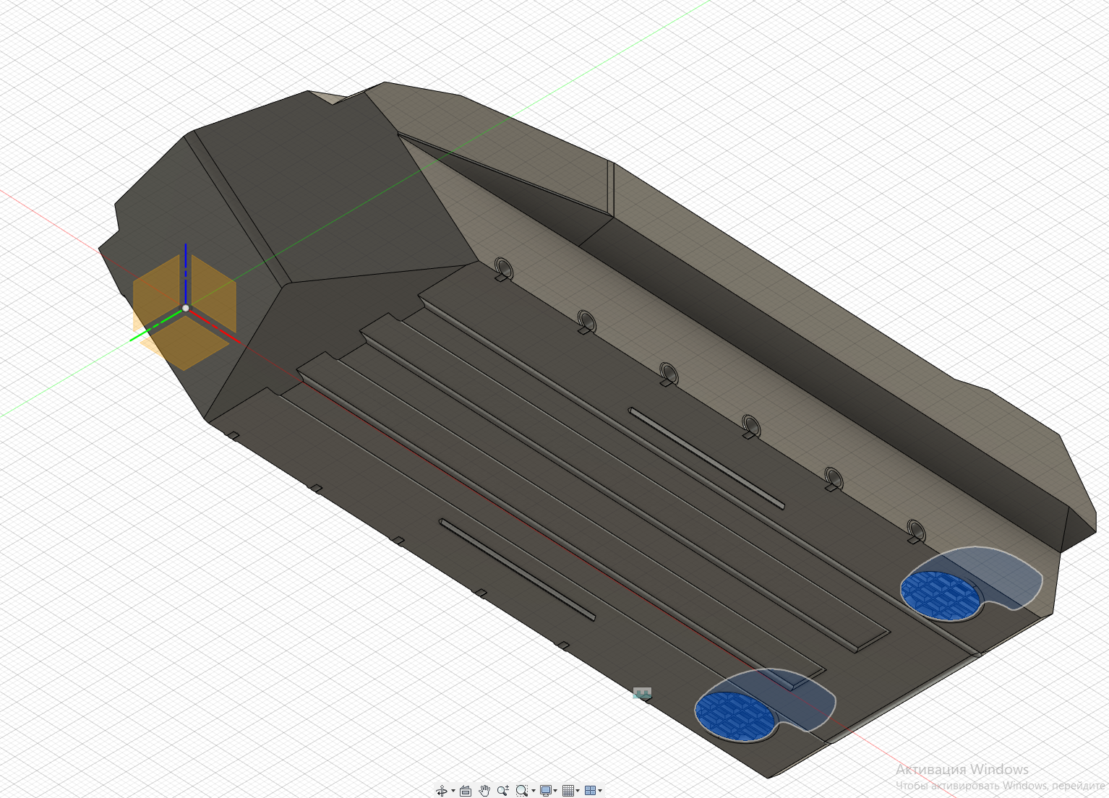Select the upper right blue grille face

[941, 594]
